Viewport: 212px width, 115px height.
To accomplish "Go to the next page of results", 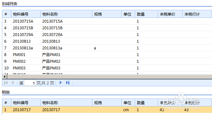I will tap(61, 83).
